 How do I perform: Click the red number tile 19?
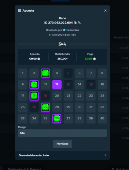point(45,96)
